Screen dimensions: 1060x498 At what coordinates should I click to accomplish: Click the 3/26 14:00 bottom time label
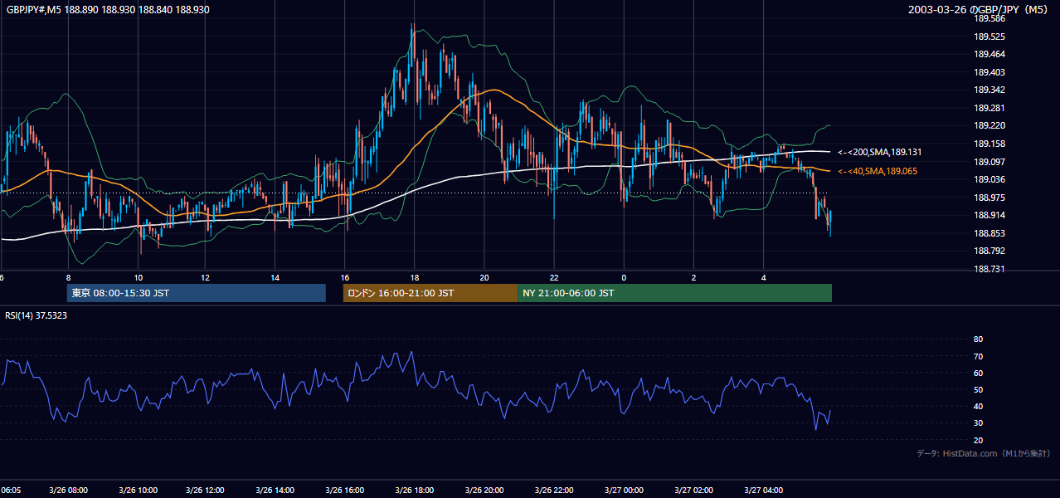pyautogui.click(x=275, y=490)
